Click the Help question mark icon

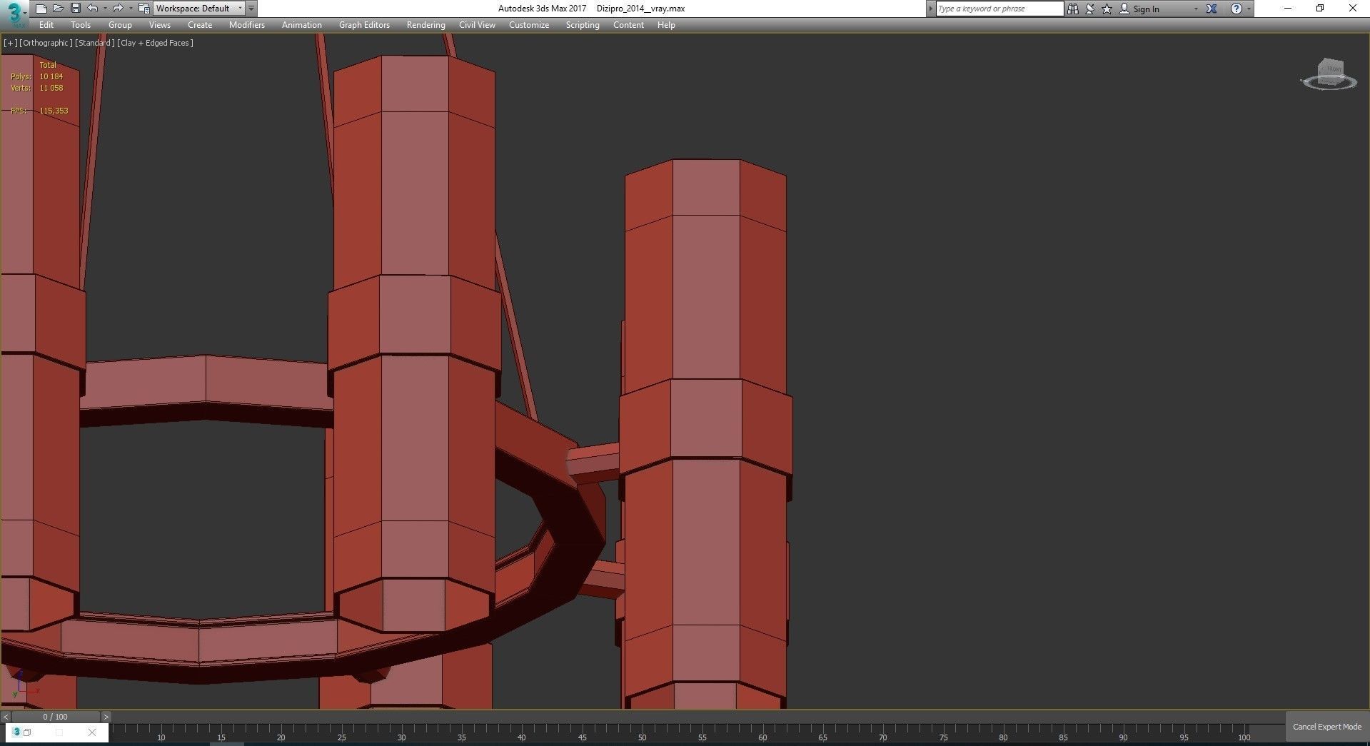point(1236,9)
